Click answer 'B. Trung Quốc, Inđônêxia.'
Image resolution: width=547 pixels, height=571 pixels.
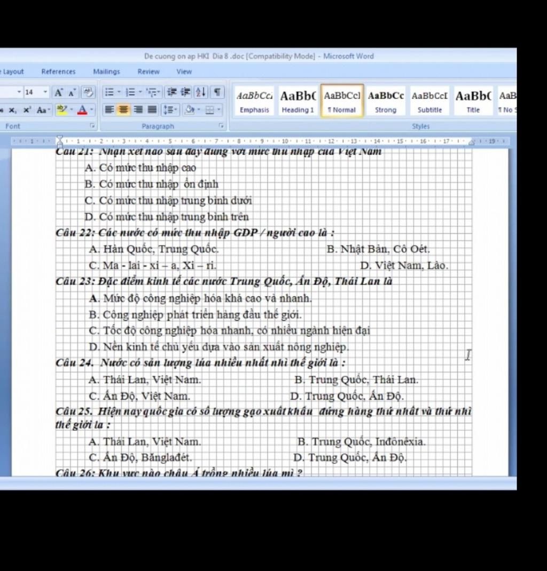coord(362,442)
